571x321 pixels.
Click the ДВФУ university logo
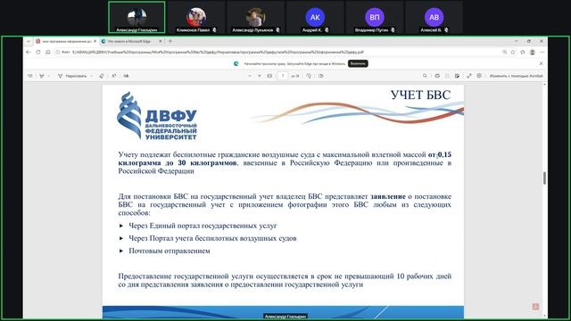[157, 116]
